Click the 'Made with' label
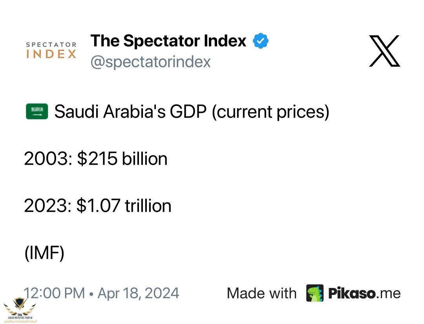424x324 pixels. point(262,293)
